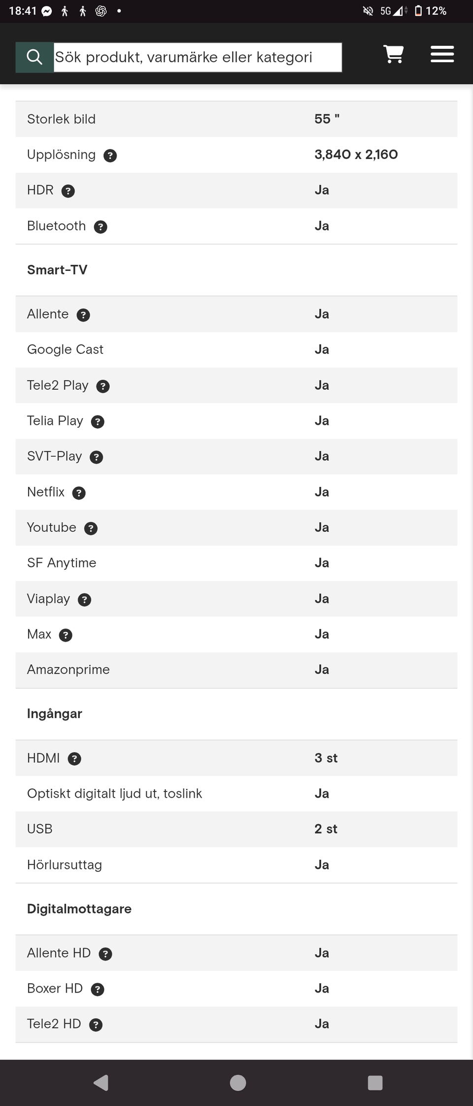Image resolution: width=473 pixels, height=1106 pixels.
Task: Tap the Youtube help icon
Action: tap(91, 528)
